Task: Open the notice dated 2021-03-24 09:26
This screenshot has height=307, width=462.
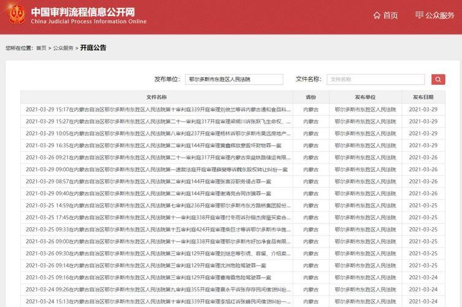Action: (x=158, y=290)
